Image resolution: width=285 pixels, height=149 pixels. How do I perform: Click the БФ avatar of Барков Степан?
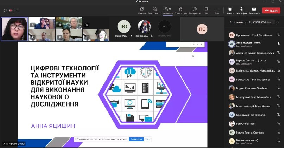point(232,62)
